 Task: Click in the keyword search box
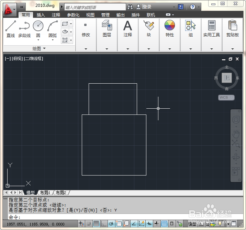tap(95, 7)
